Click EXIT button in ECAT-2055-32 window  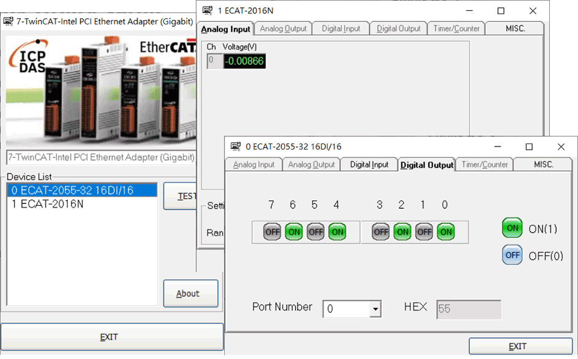520,347
